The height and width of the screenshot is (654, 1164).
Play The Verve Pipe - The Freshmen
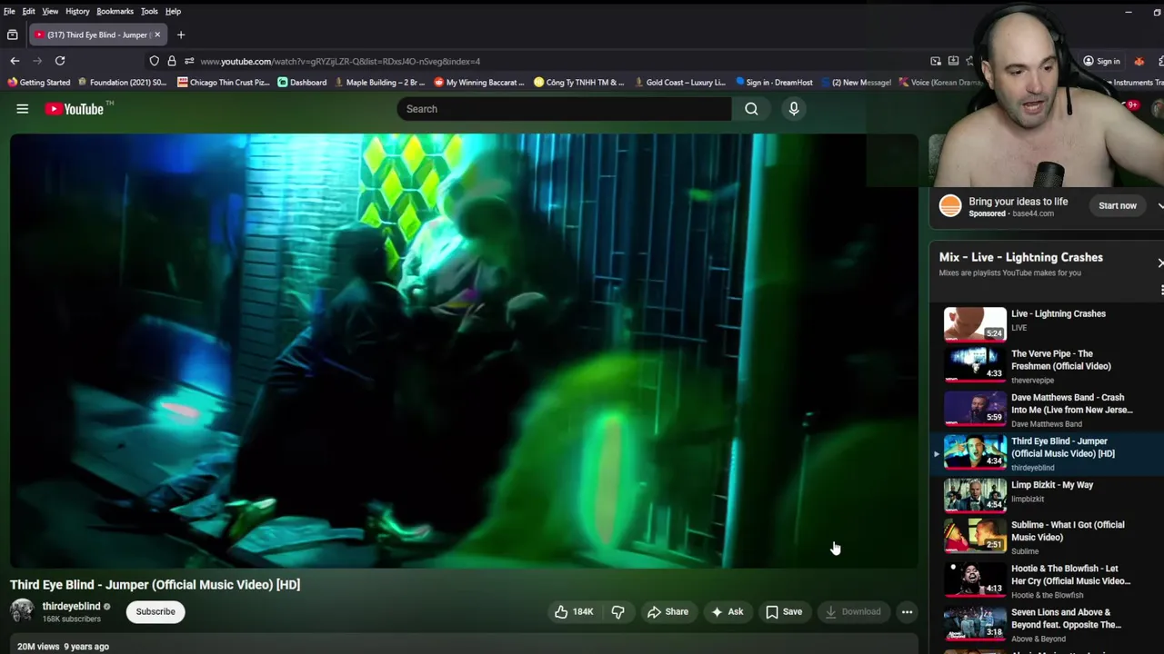[1046, 366]
